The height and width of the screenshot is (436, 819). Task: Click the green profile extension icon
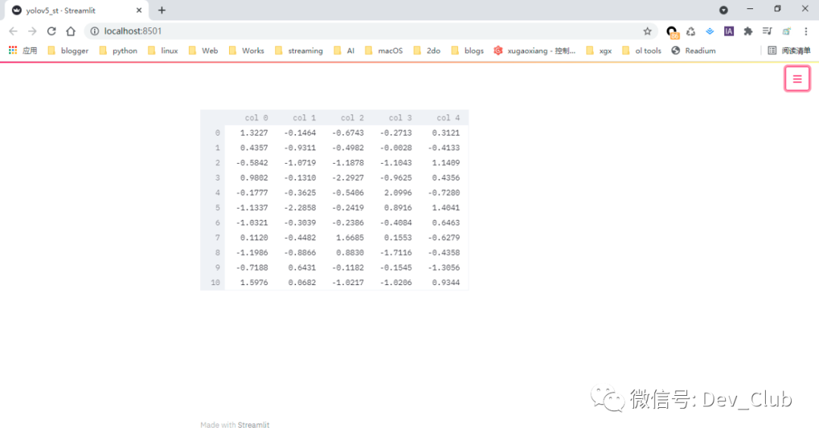point(786,31)
